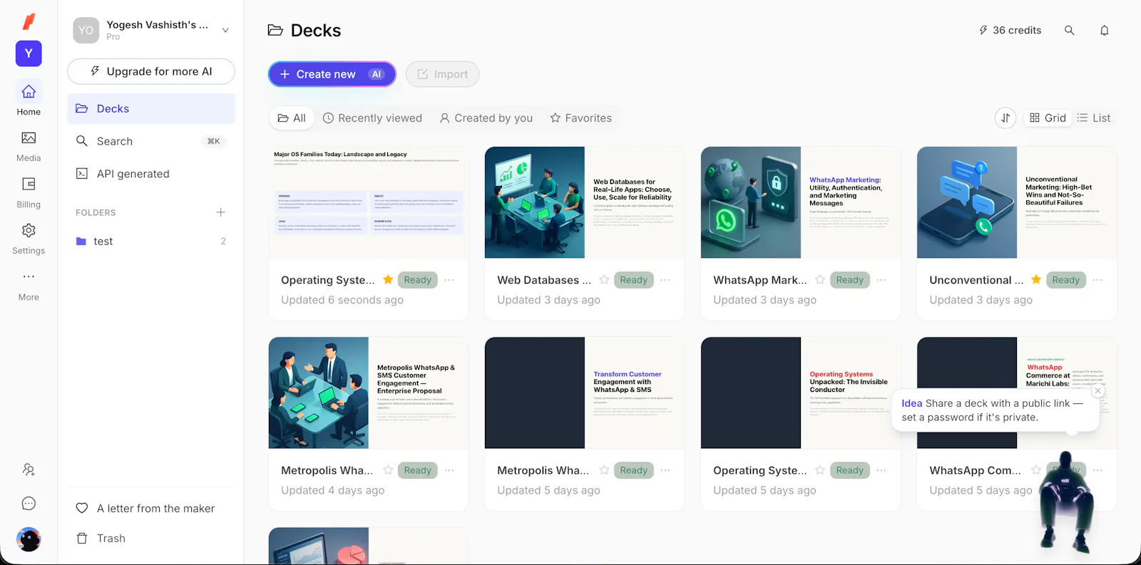The height and width of the screenshot is (565, 1141).
Task: Open the user profile avatar at bottom
Action: point(29,539)
